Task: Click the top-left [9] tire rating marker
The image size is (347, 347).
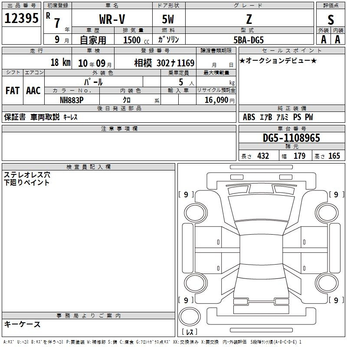Action: click(x=186, y=195)
